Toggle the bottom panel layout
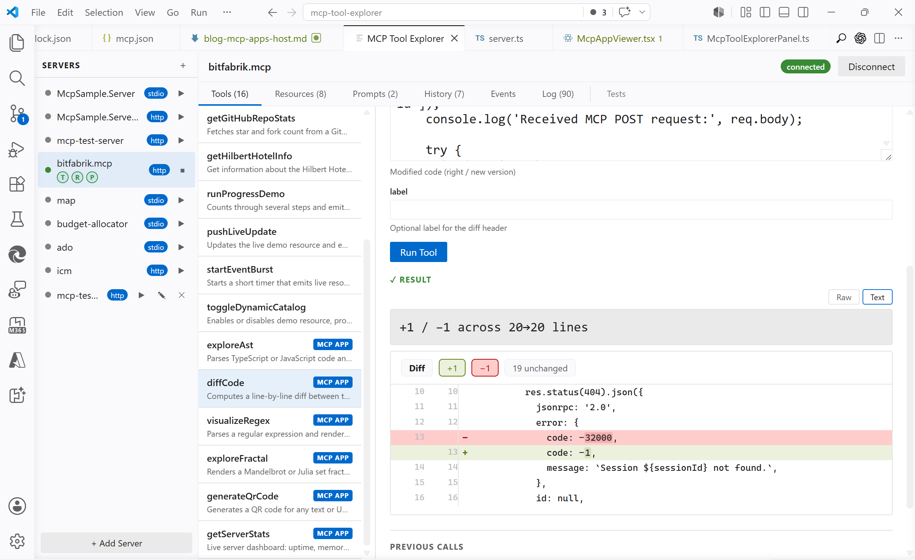 tap(784, 12)
